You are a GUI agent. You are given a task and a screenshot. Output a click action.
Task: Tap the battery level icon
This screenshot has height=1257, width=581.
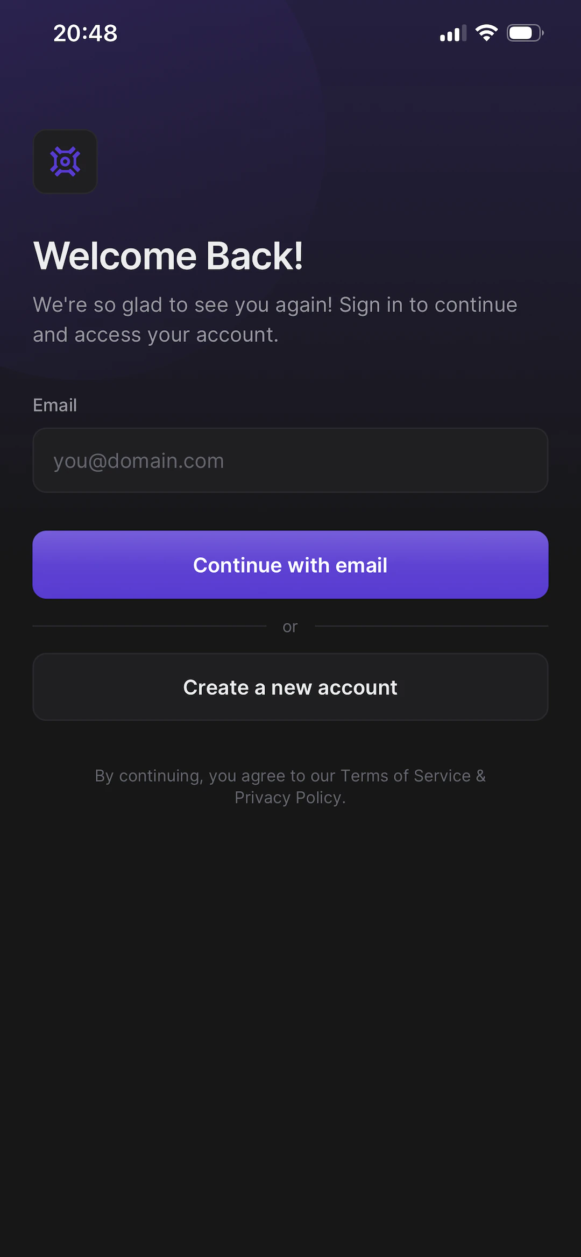(525, 33)
